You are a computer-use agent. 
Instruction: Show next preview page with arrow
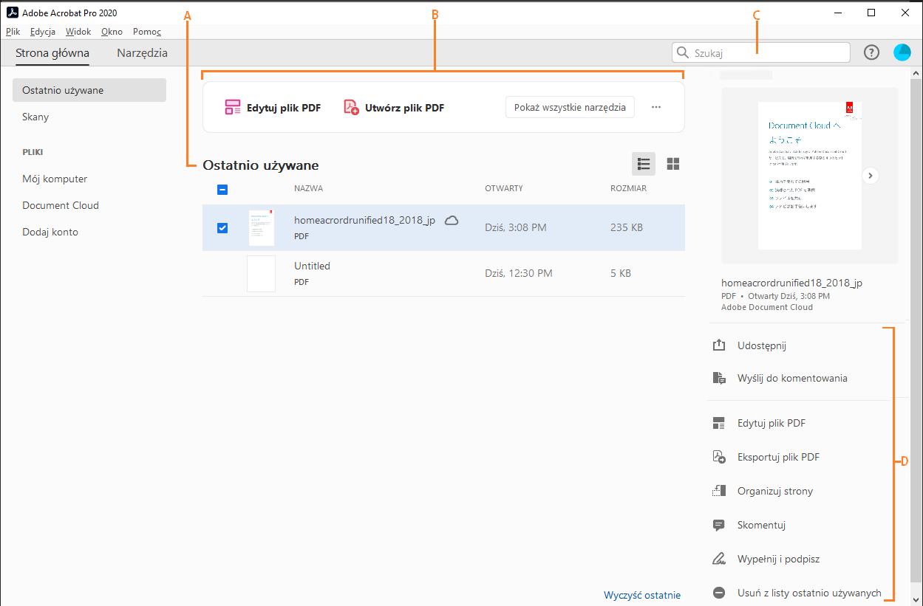(x=871, y=176)
